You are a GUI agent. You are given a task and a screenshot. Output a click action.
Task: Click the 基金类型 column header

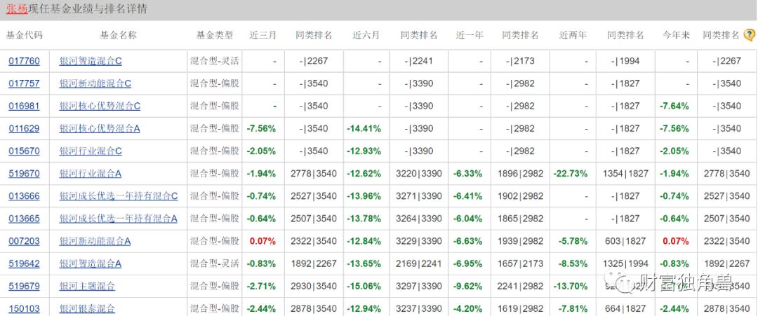click(x=214, y=35)
